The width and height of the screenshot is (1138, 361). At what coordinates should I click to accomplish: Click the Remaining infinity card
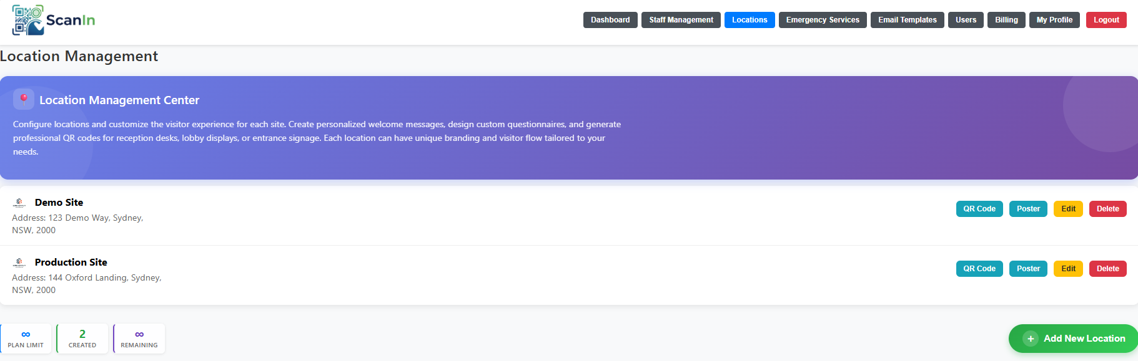(139, 339)
